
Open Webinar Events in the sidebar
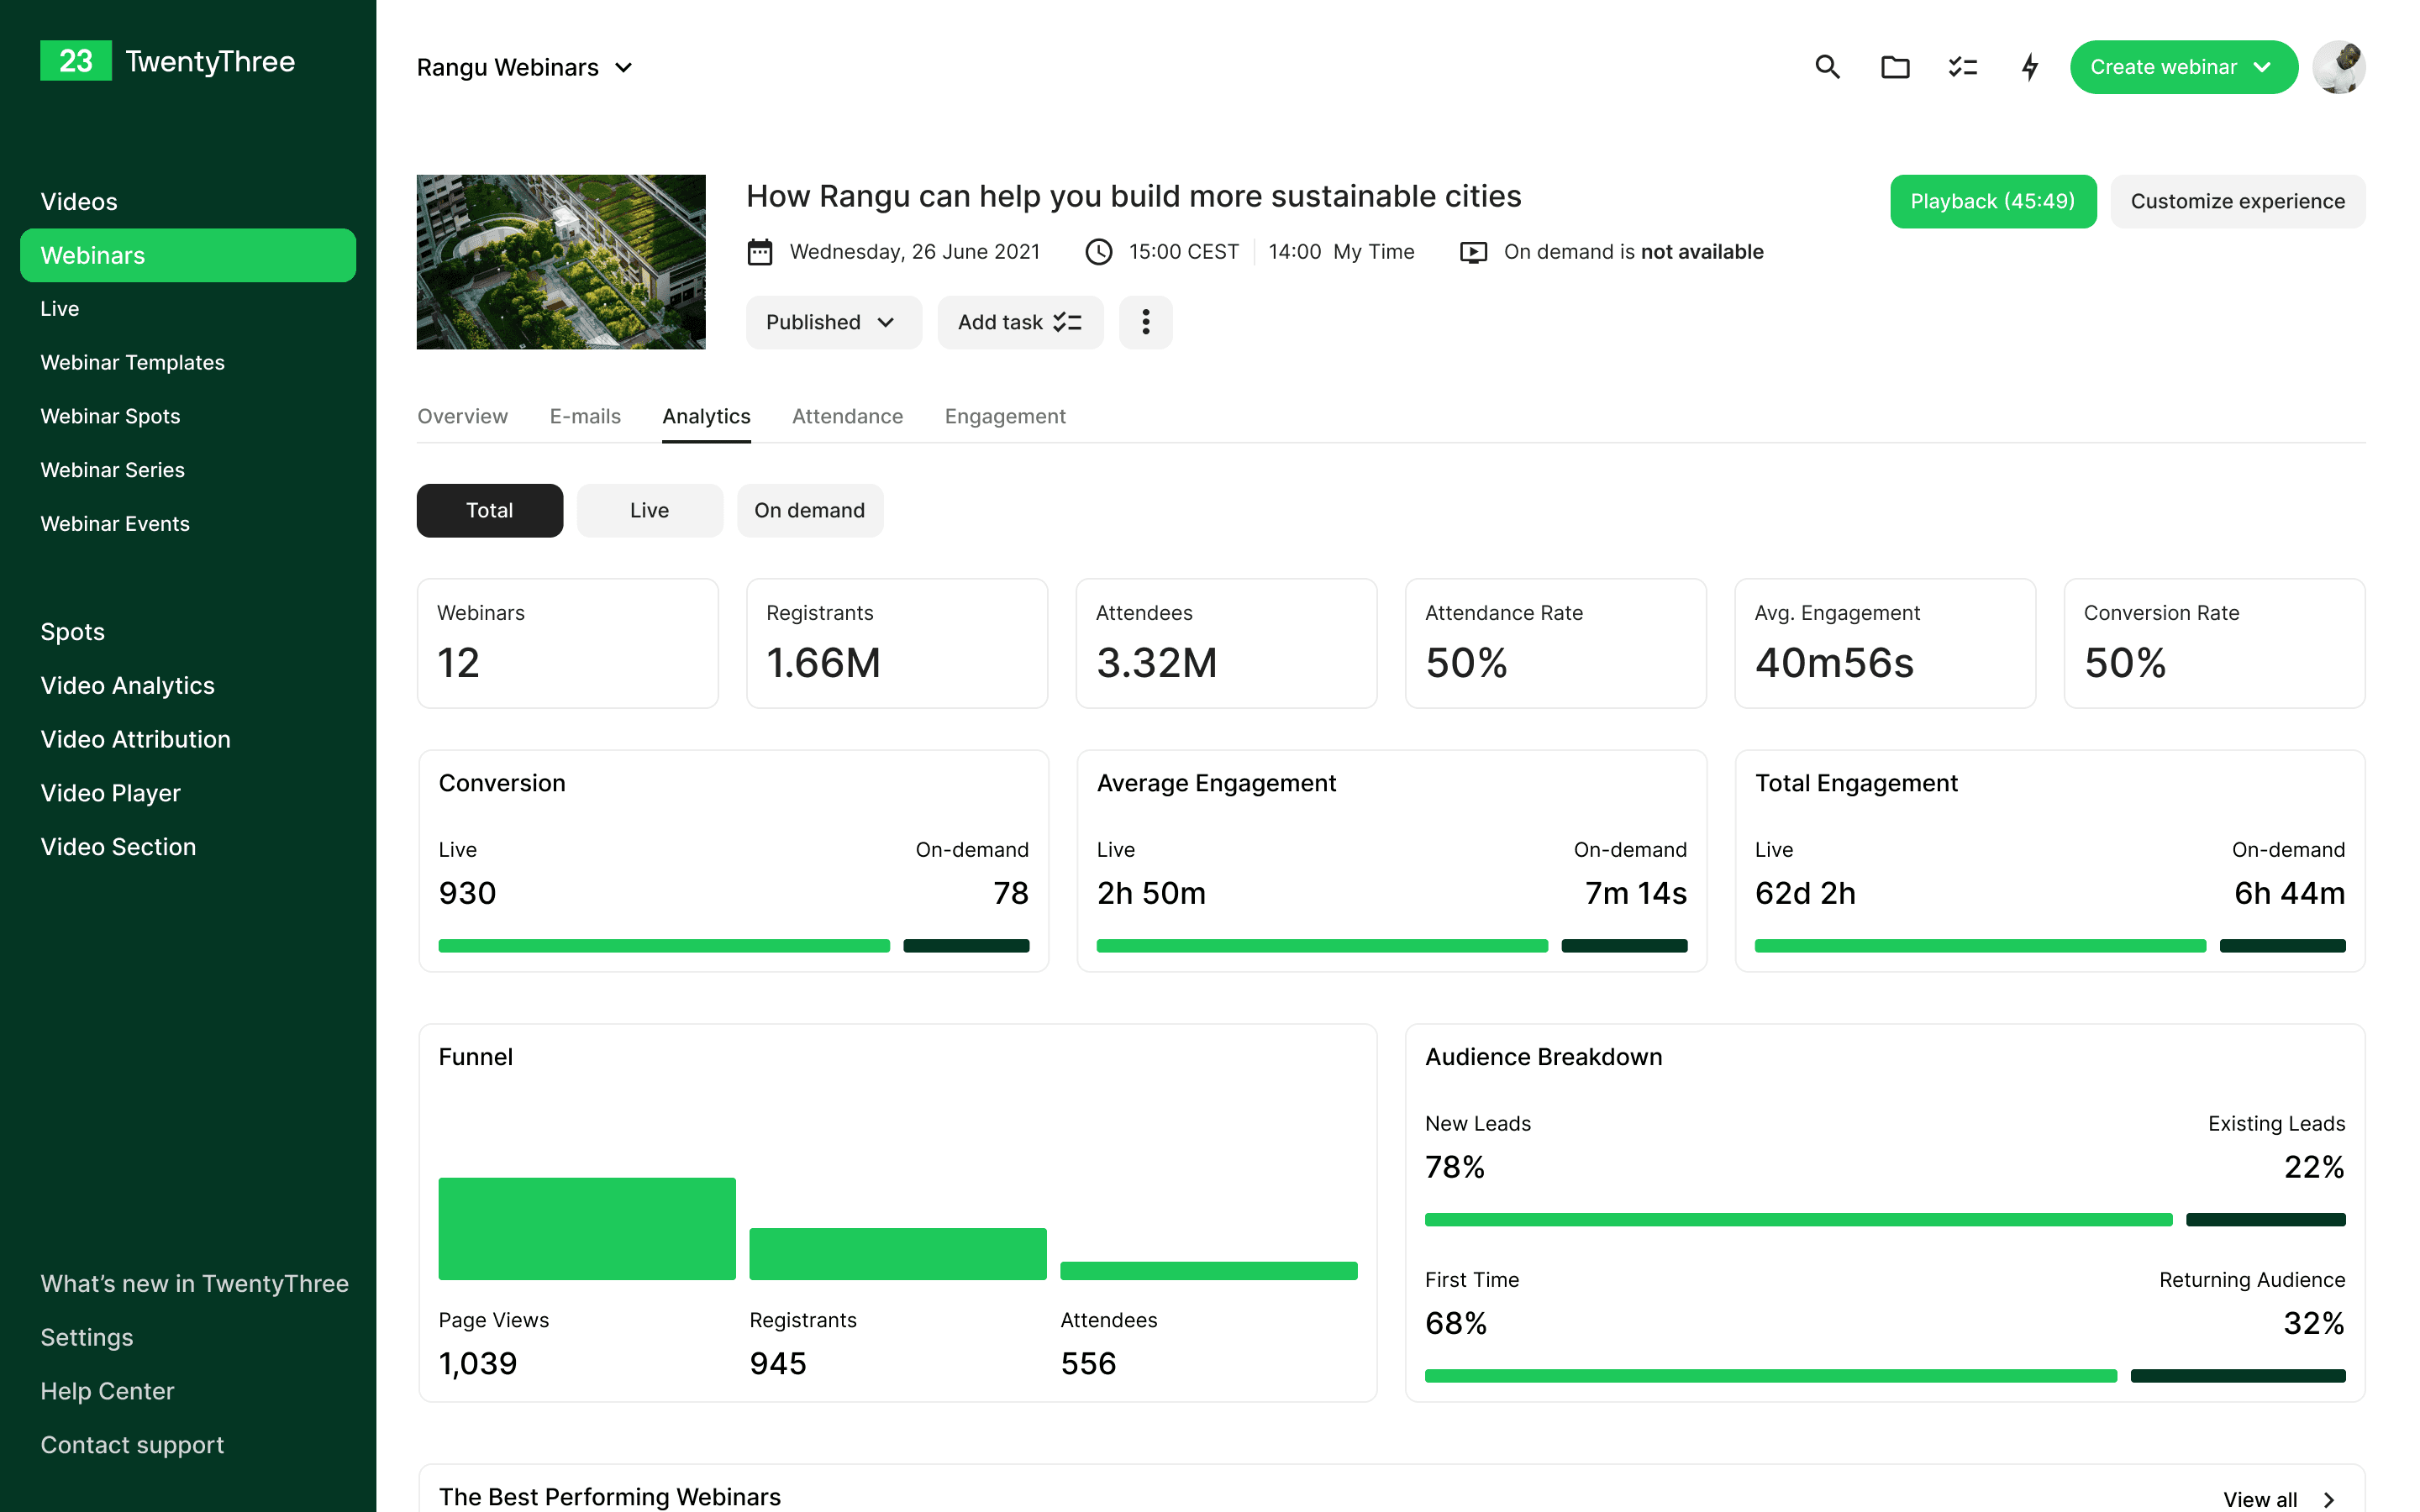115,523
